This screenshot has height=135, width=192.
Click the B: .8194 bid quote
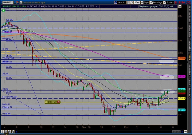tap(180, 2)
